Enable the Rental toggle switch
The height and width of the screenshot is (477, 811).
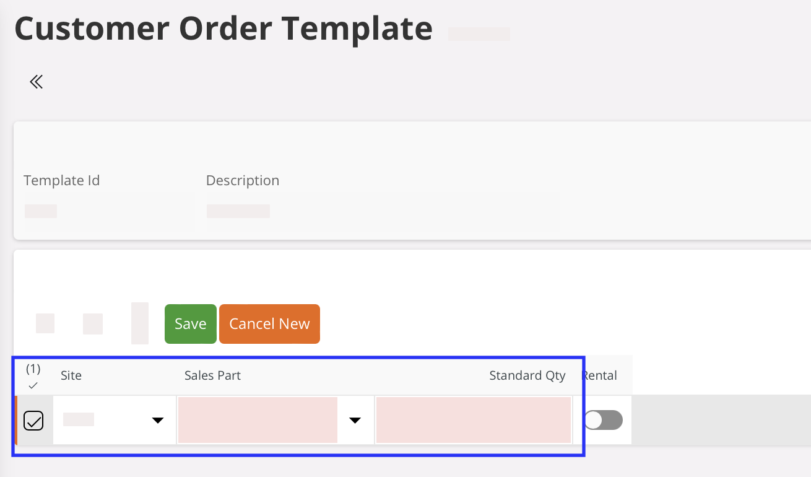[603, 420]
